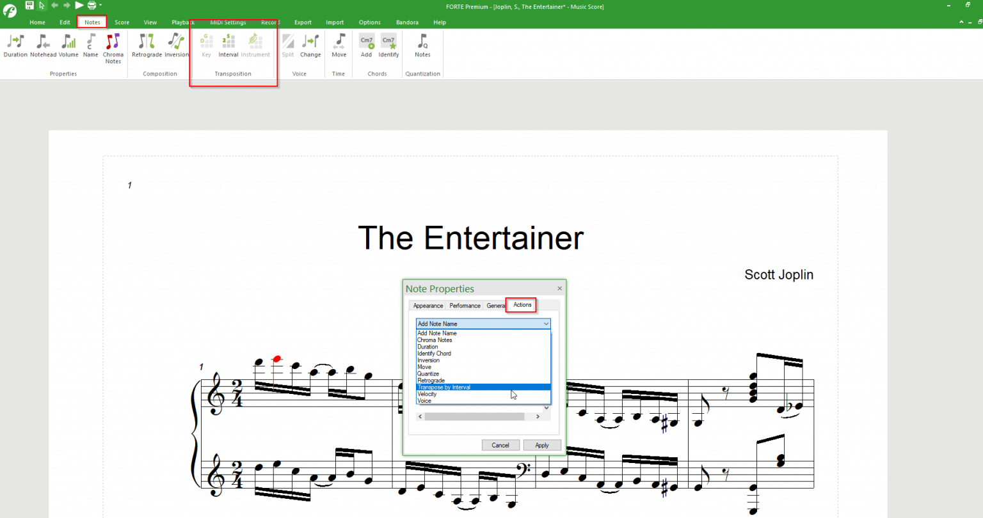Open the Import ribbon tab

pos(335,22)
